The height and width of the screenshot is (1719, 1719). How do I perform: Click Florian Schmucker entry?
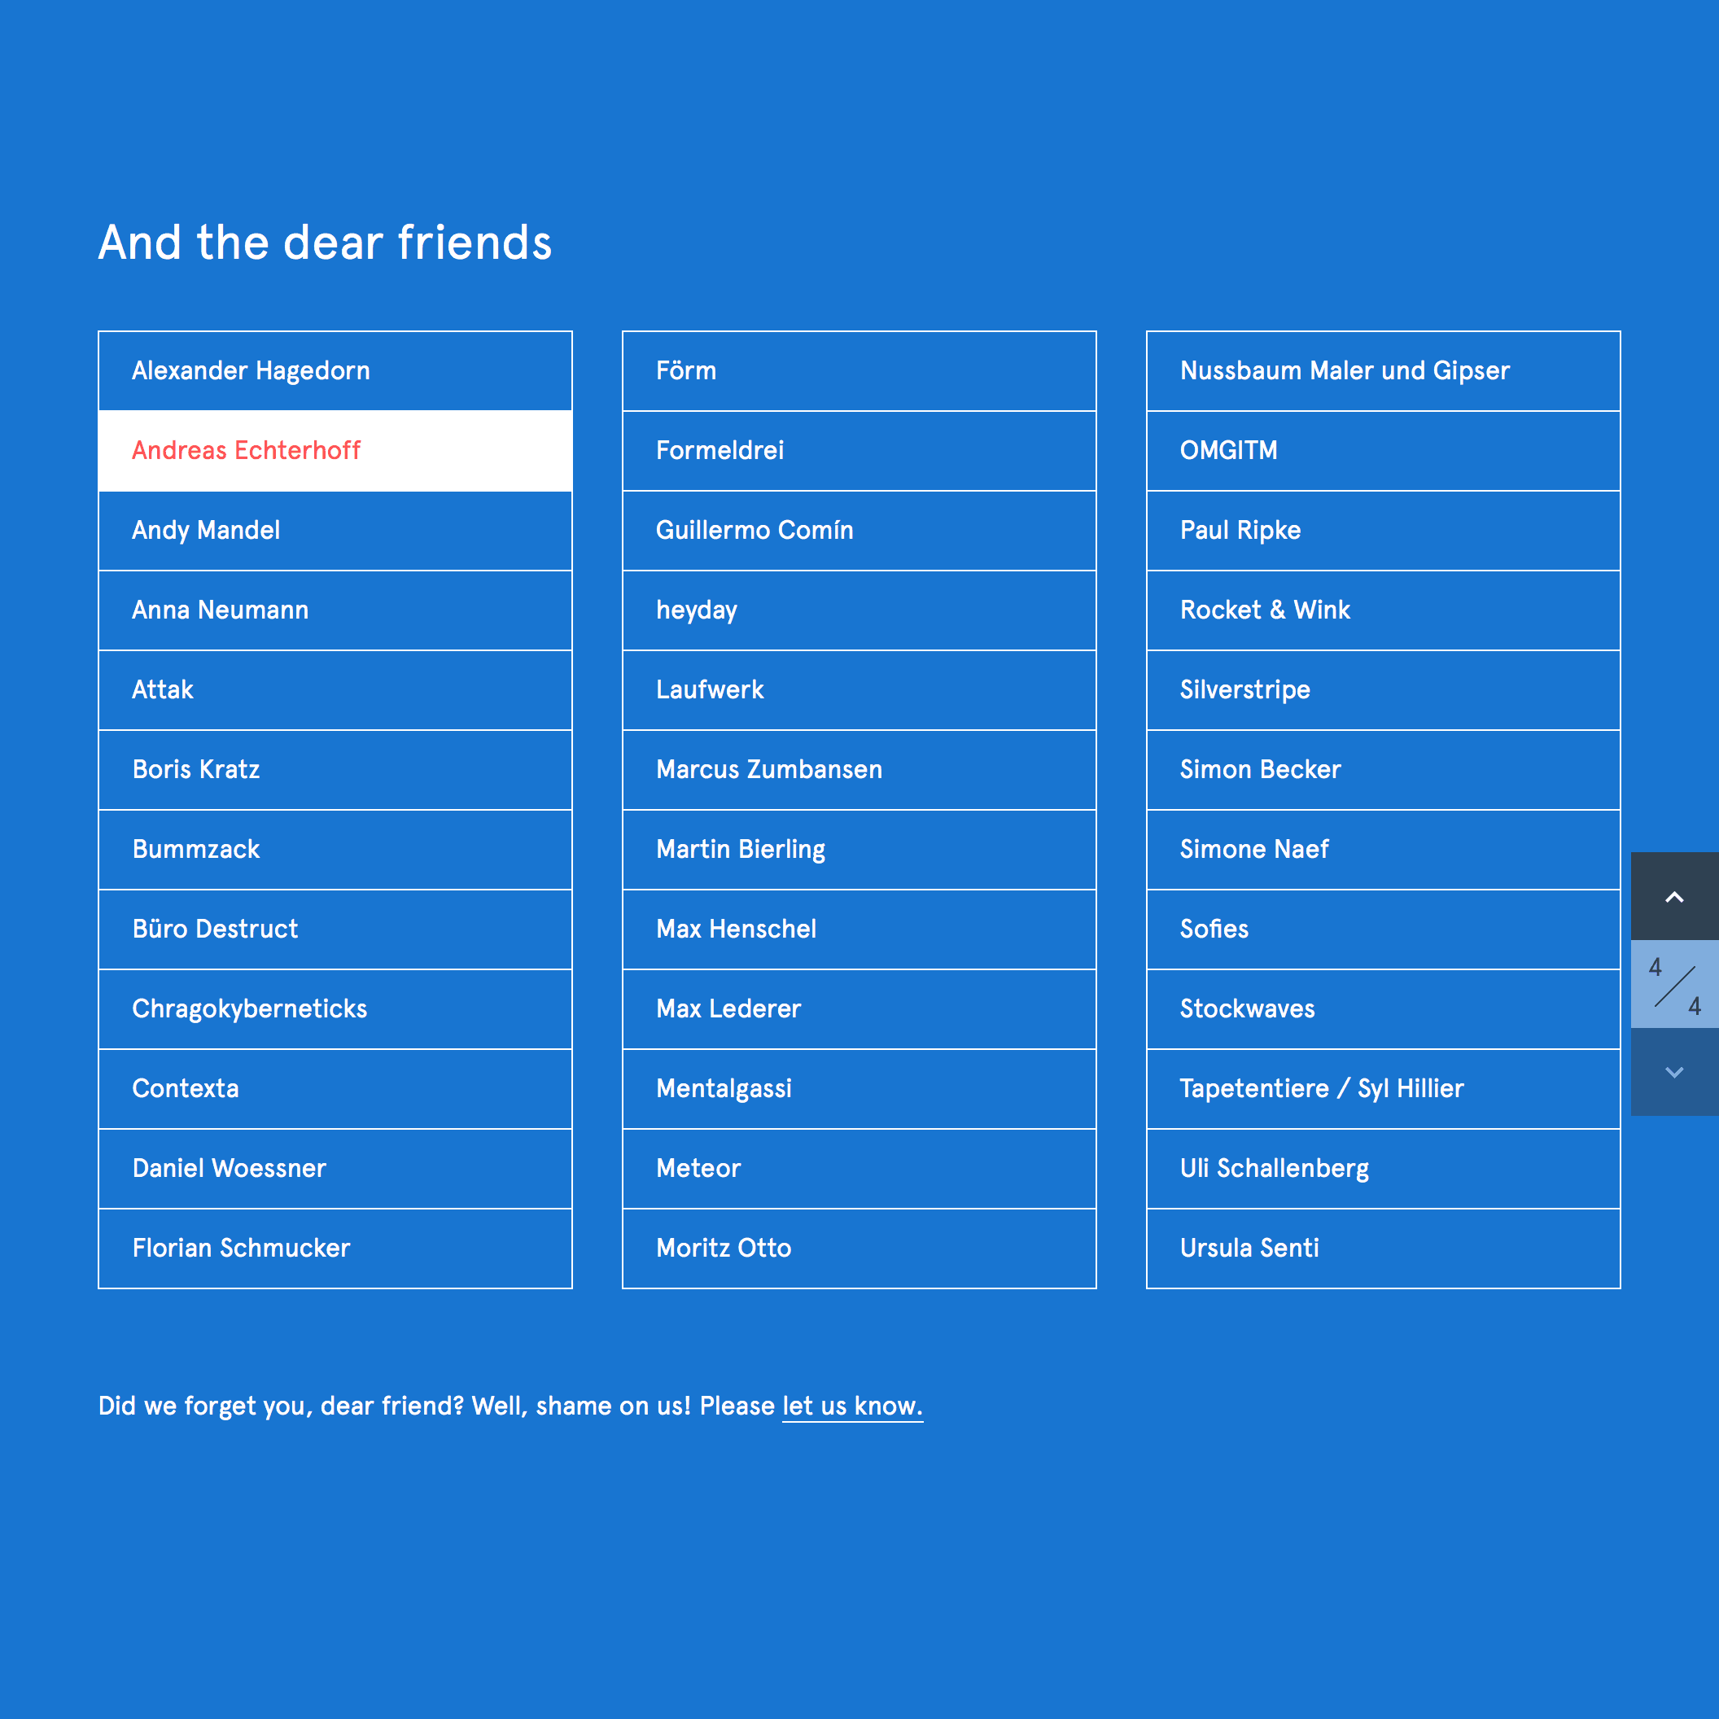(335, 1249)
